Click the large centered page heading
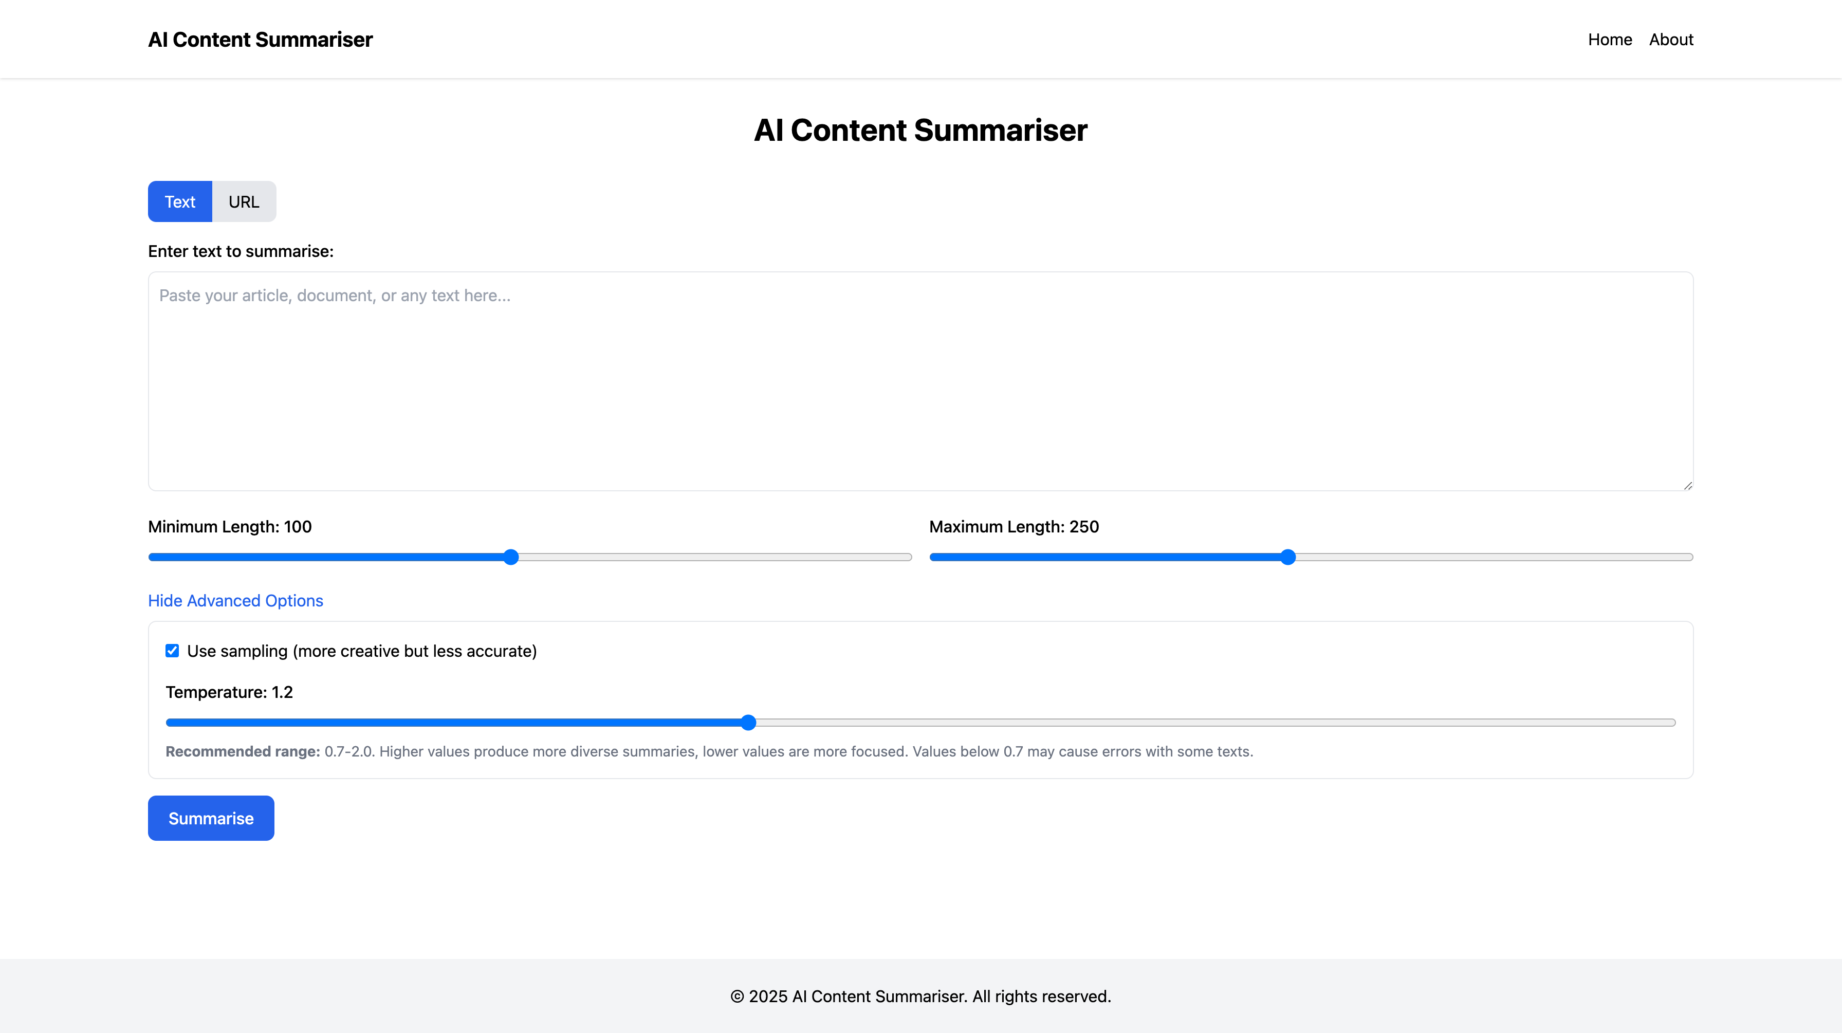Screen dimensions: 1842x1033 pos(920,130)
